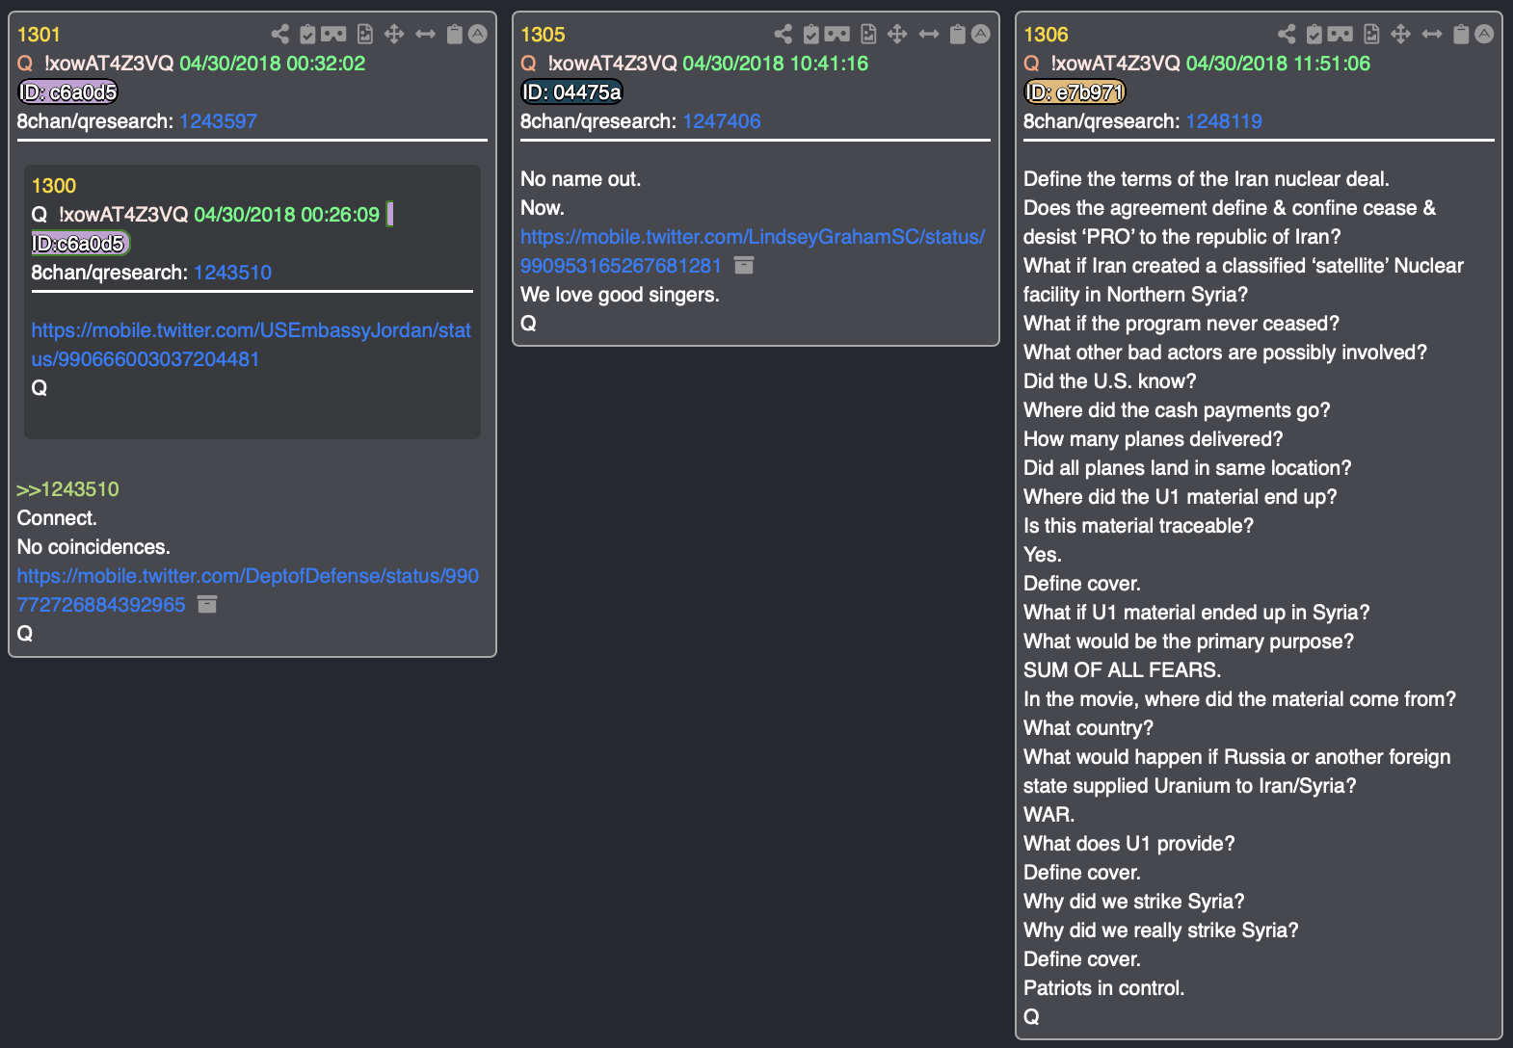
Task: Open 8chan post link 1247406
Action: point(722,121)
